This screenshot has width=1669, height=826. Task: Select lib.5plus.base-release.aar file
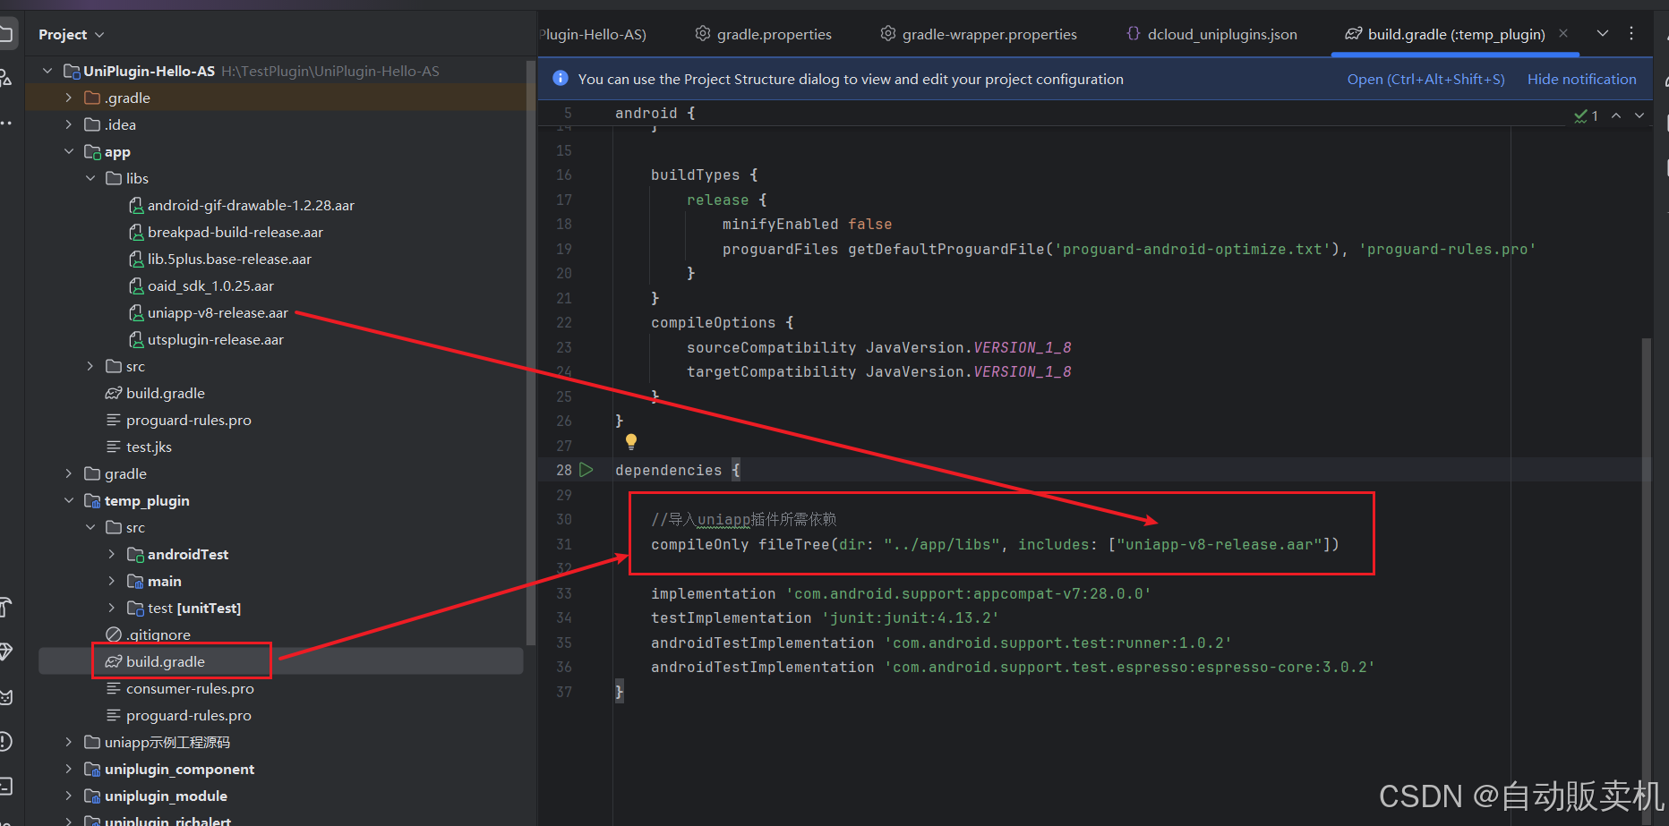click(229, 259)
